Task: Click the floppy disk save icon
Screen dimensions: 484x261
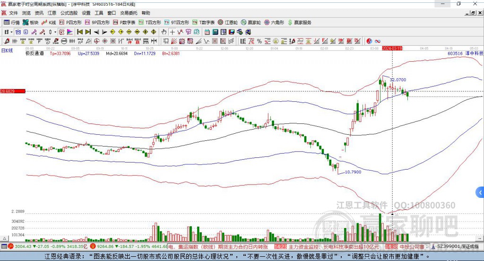Action: click(x=232, y=32)
